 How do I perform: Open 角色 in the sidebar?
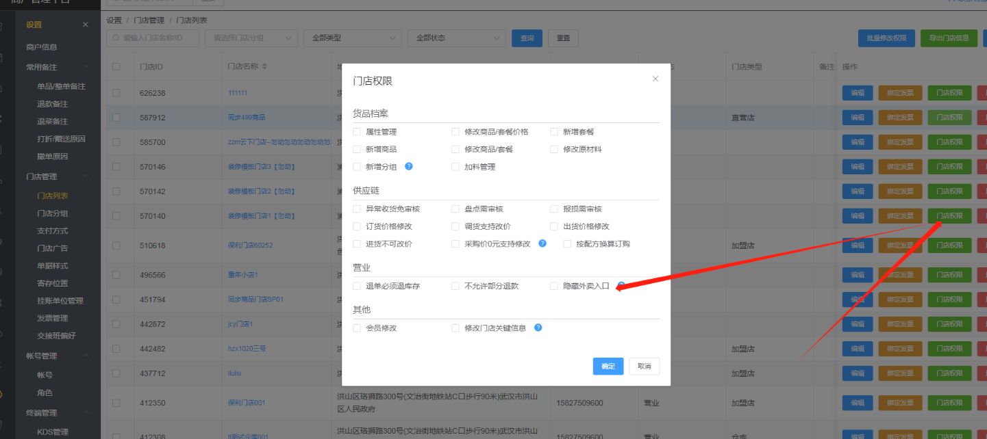[x=45, y=393]
